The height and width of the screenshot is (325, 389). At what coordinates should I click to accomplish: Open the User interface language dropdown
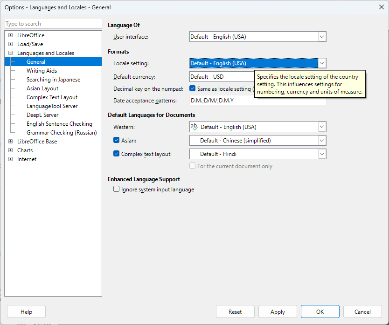(321, 37)
